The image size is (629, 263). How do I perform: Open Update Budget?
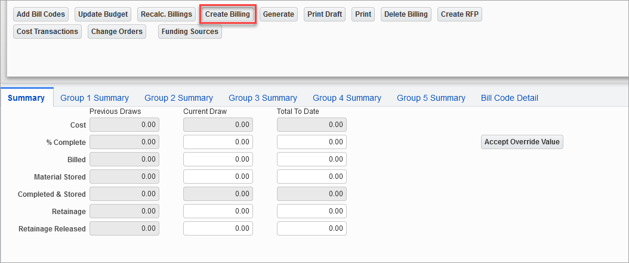pyautogui.click(x=103, y=14)
